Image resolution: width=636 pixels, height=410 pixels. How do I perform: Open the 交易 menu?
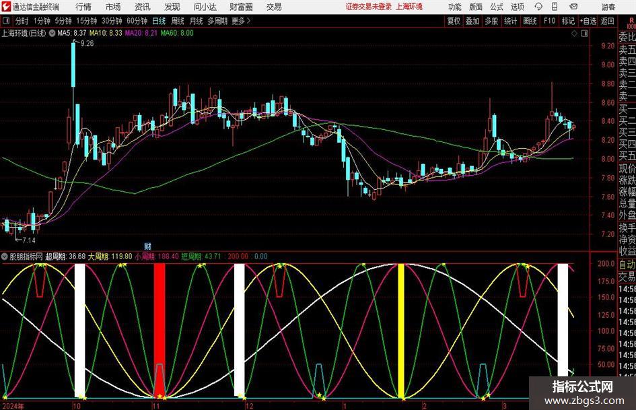click(x=274, y=7)
